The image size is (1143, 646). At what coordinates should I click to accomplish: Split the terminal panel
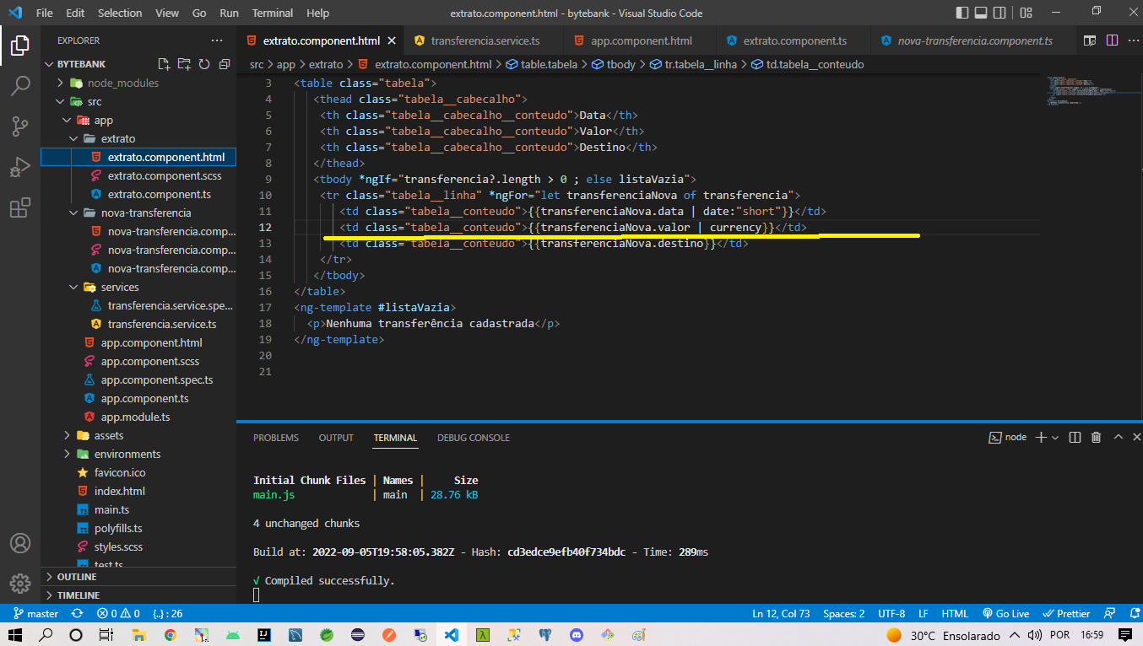pyautogui.click(x=1075, y=437)
